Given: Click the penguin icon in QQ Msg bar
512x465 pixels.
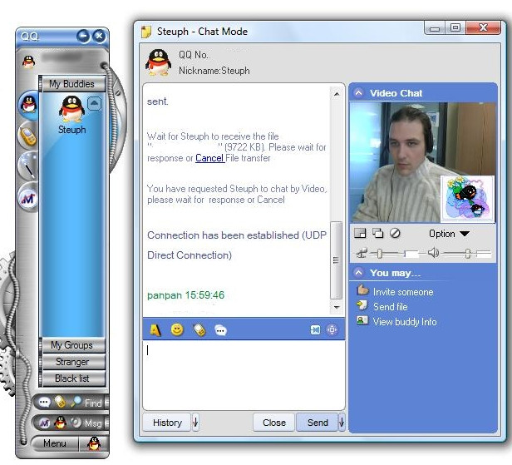Looking at the screenshot, I should click(x=60, y=423).
